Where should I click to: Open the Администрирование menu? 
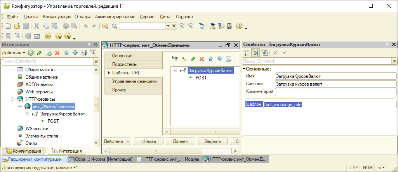tap(115, 17)
